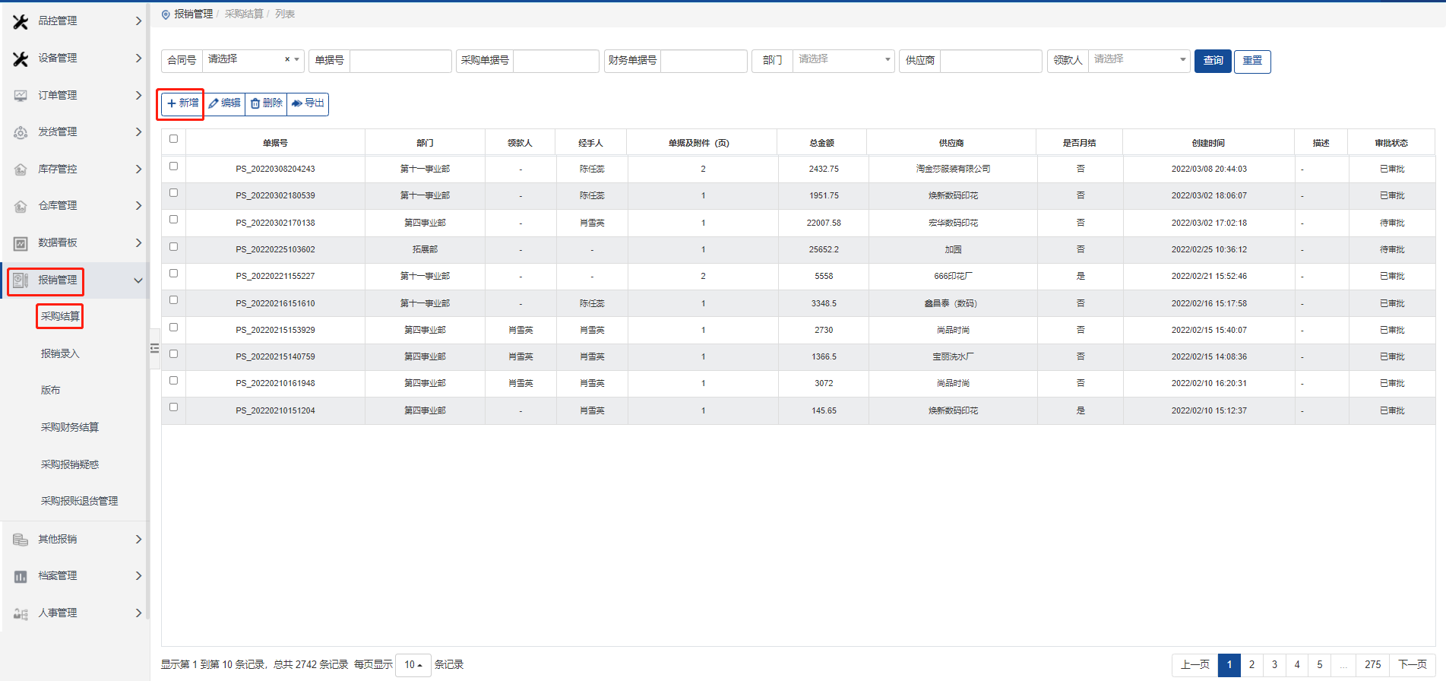Change the per-page count dropdown showing 10

[413, 665]
